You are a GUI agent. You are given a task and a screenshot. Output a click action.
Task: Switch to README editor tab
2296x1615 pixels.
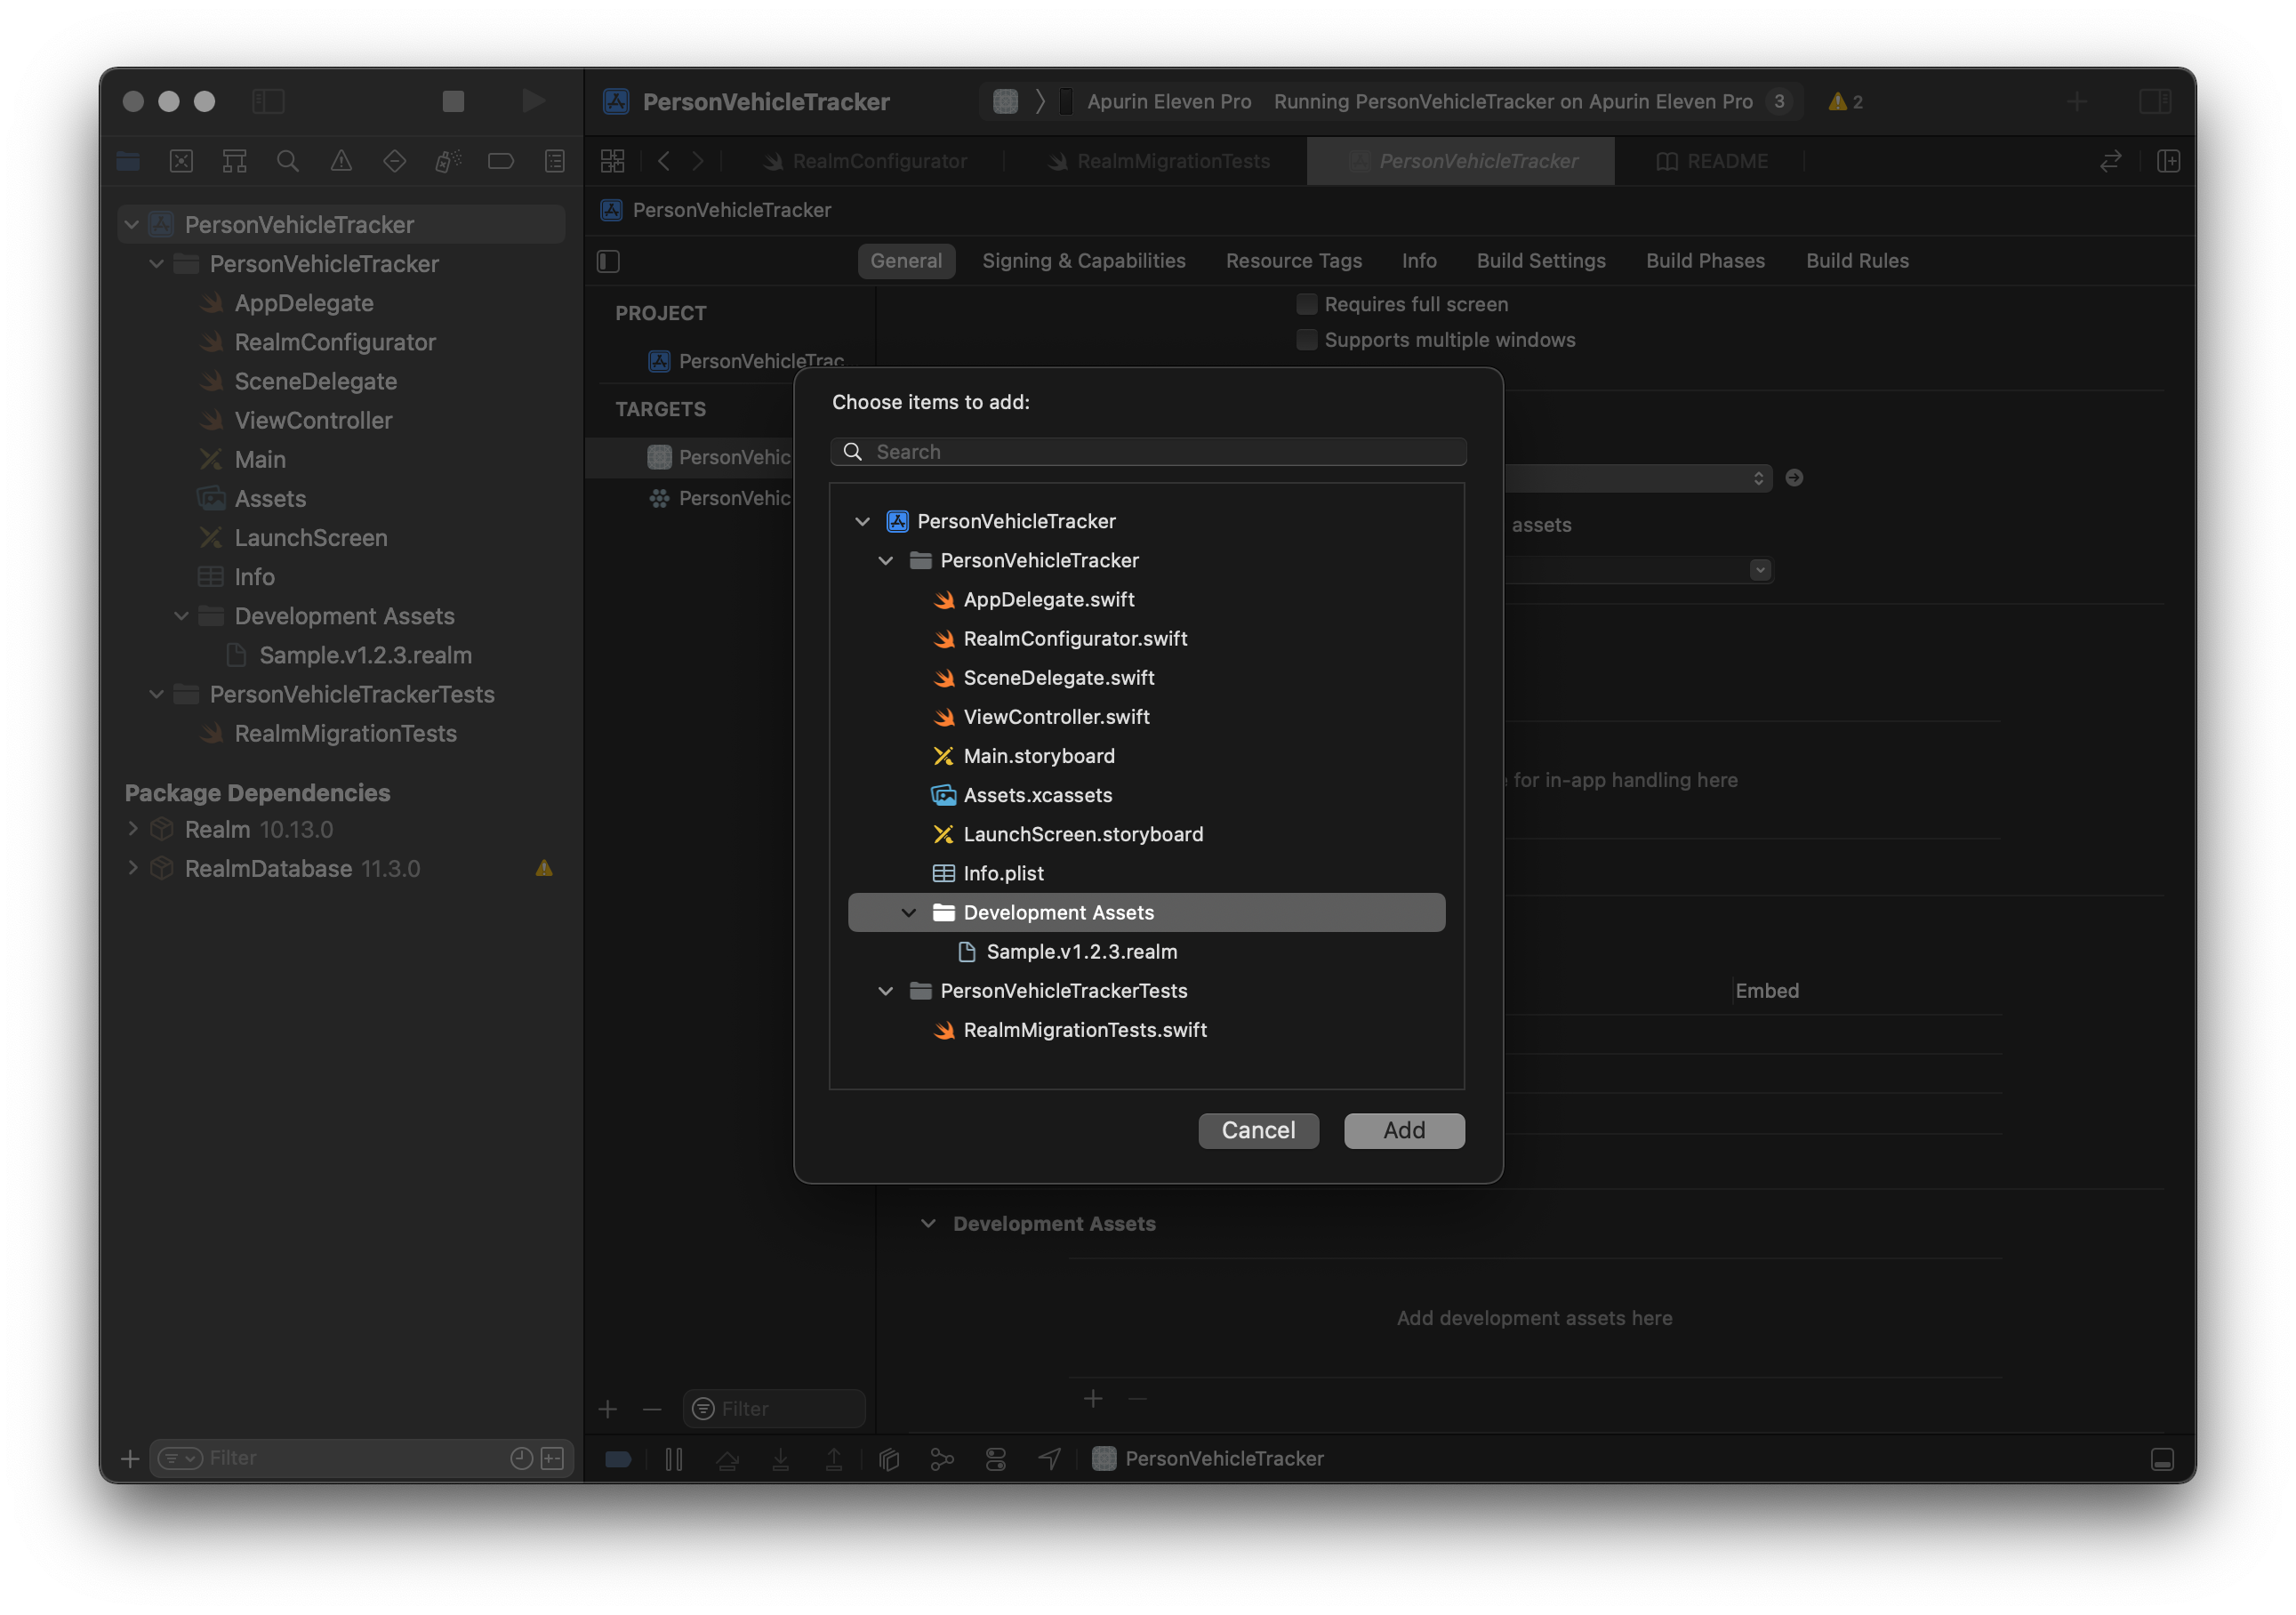click(x=1711, y=161)
